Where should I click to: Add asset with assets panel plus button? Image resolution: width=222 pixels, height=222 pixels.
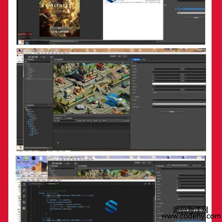(x=26, y=107)
